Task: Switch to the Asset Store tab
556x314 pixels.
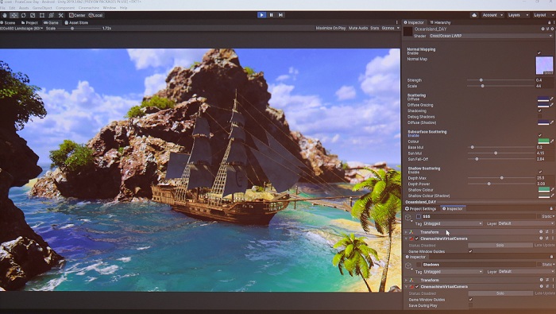Action: click(76, 23)
